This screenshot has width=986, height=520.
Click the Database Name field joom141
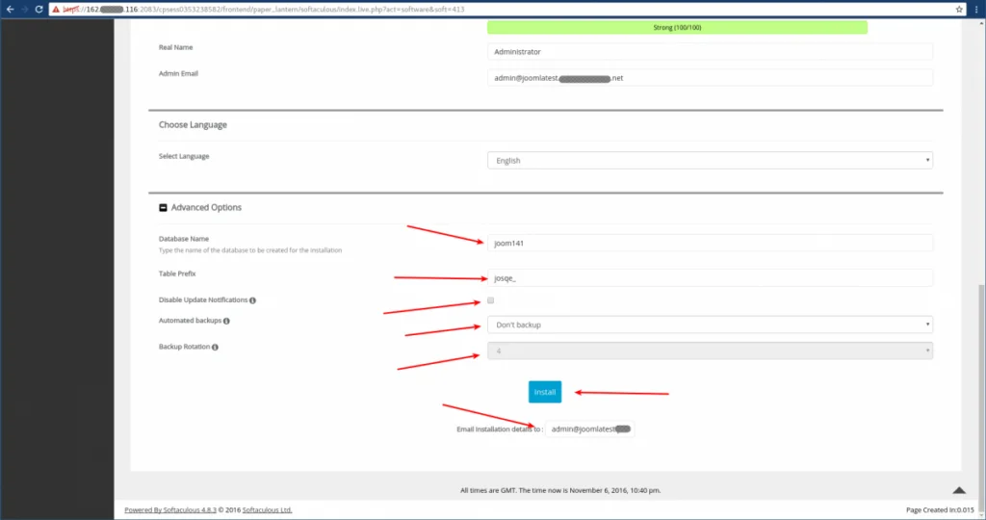point(710,243)
